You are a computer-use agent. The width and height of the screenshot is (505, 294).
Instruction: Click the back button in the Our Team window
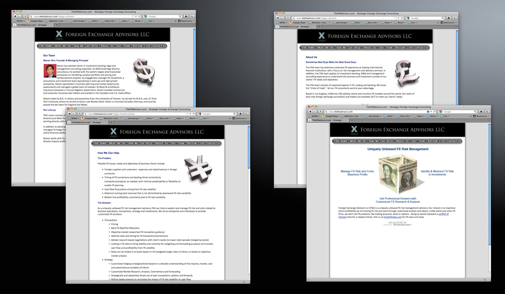14,17
